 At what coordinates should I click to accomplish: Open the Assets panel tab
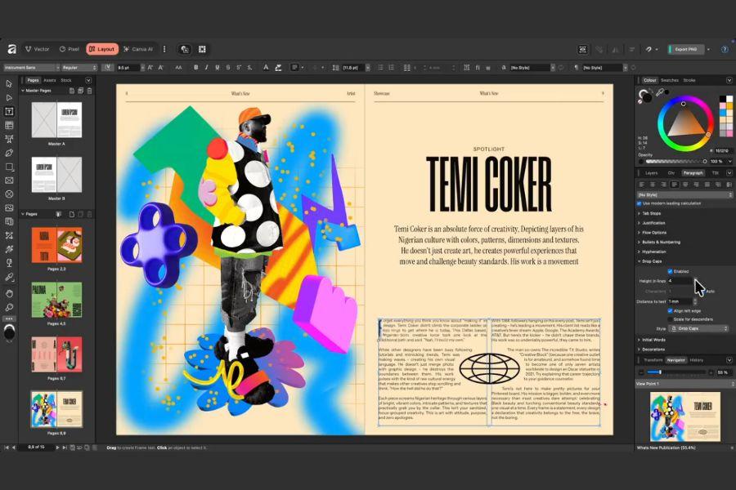pyautogui.click(x=49, y=80)
